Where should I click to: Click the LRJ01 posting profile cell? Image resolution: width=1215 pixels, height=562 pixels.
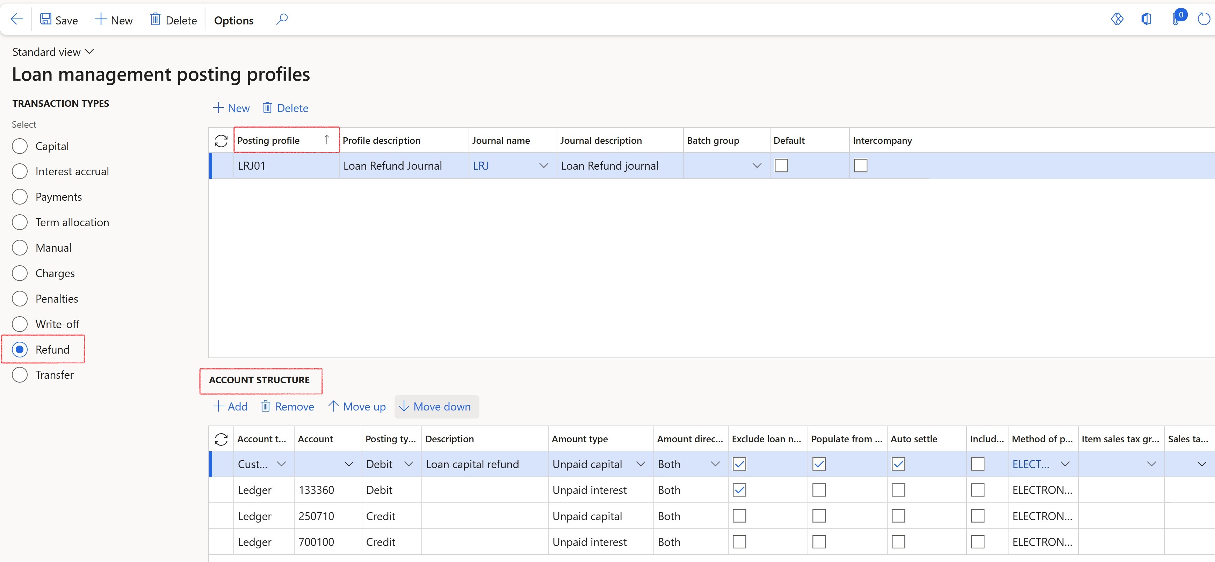click(286, 166)
